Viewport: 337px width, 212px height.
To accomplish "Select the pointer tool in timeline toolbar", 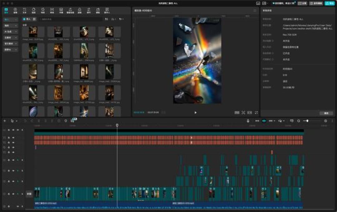I will 12,121.
